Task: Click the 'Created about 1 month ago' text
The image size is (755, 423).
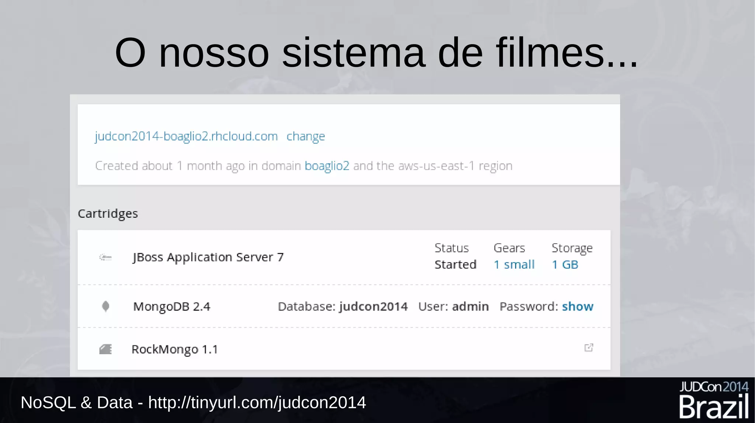Action: [170, 166]
